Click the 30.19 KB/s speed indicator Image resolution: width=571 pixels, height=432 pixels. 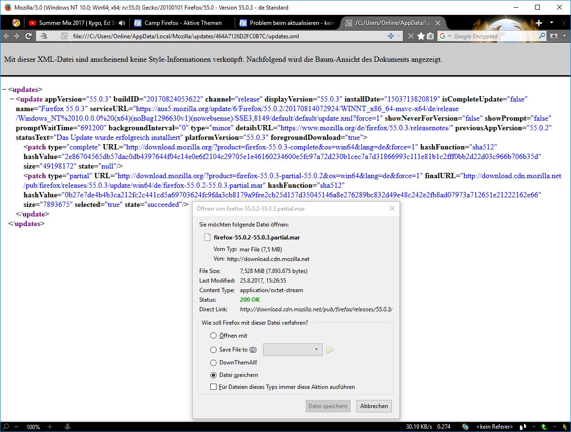[x=419, y=427]
